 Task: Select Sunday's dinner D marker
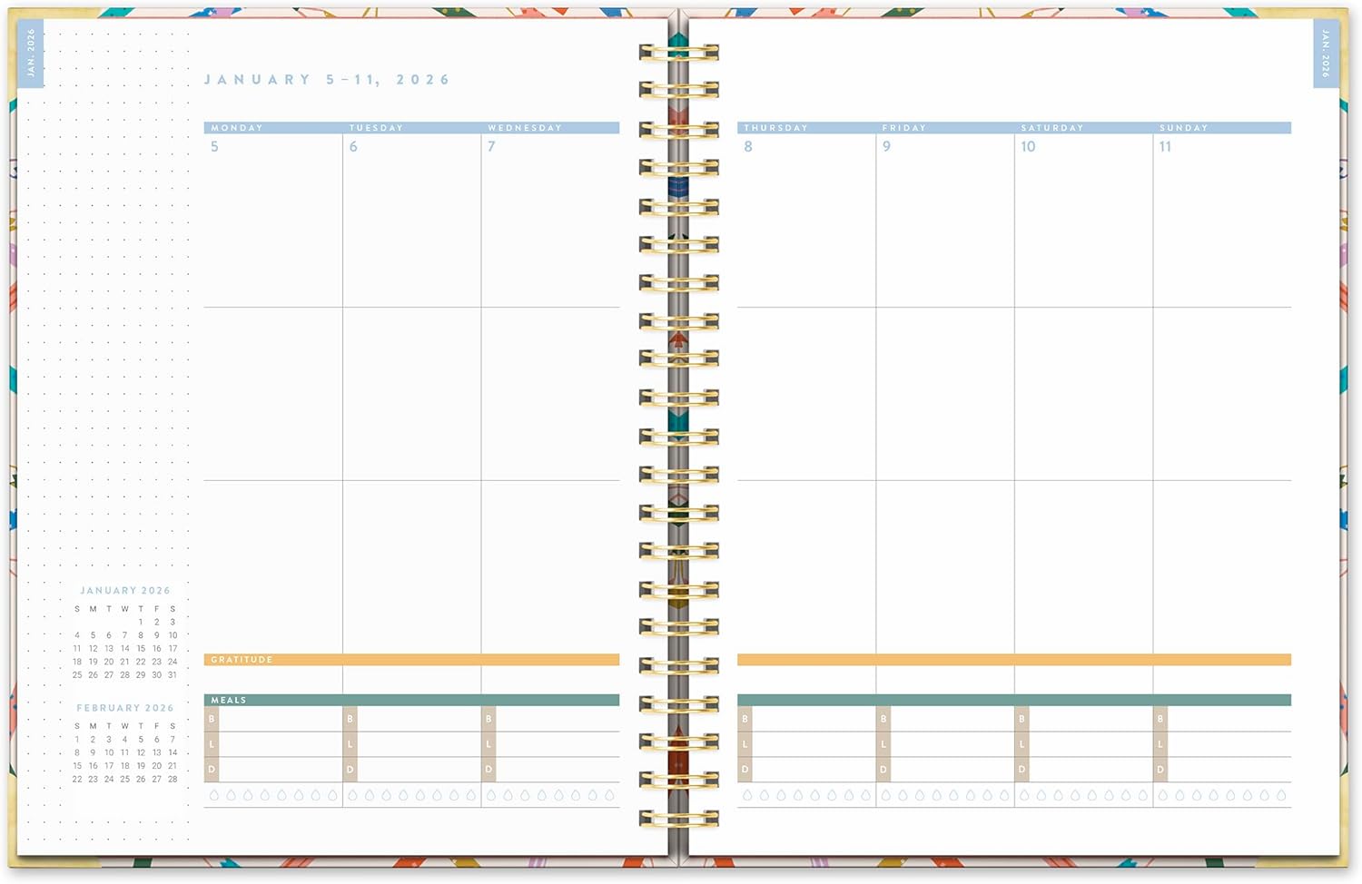[1160, 770]
